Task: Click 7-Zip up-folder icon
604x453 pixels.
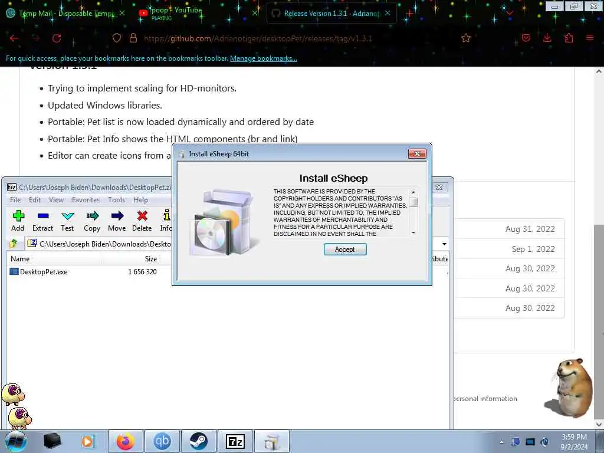Action: (x=14, y=243)
